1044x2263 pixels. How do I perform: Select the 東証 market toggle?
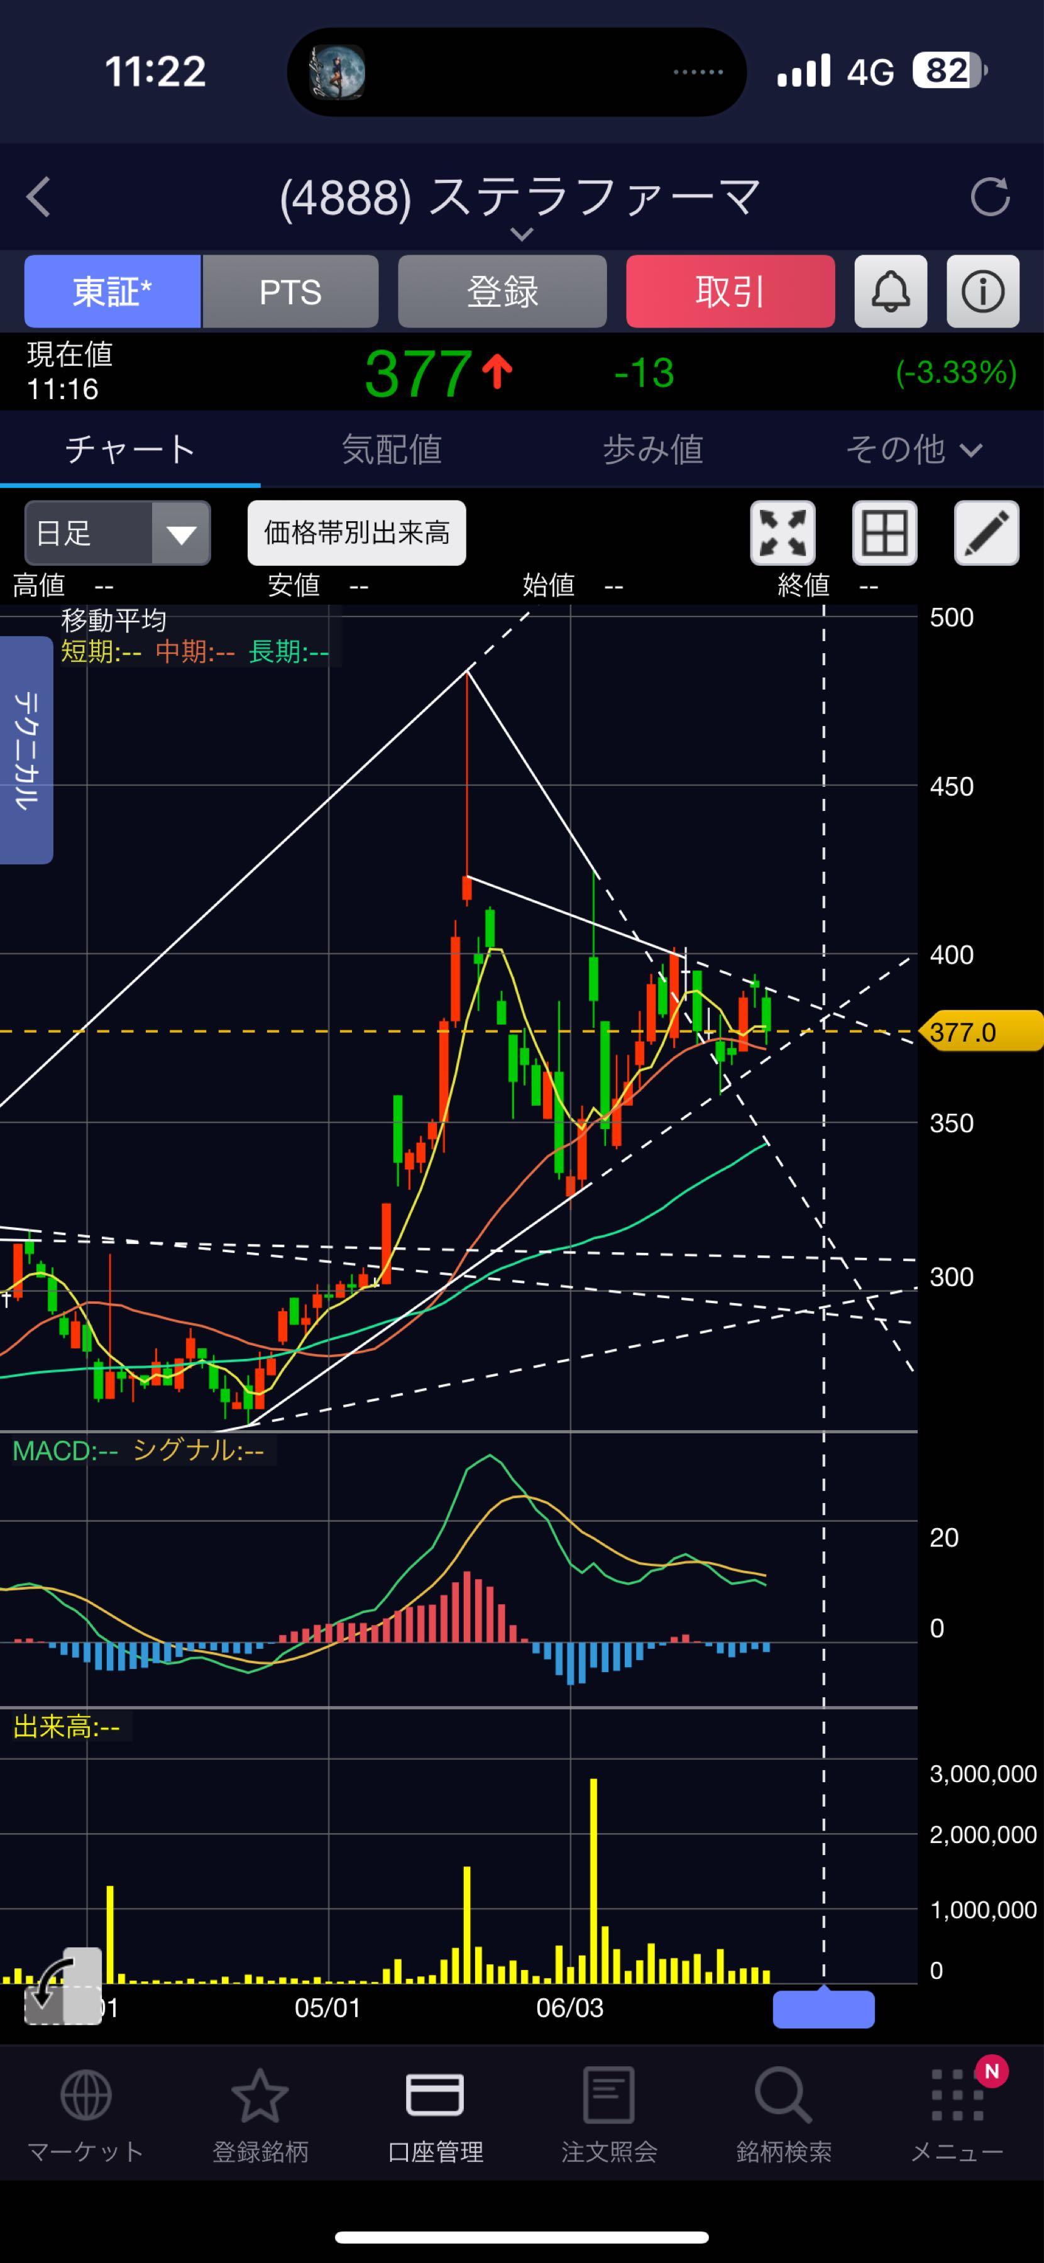point(113,292)
